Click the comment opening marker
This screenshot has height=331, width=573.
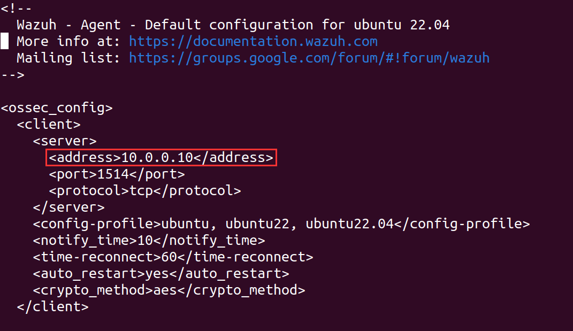point(16,8)
